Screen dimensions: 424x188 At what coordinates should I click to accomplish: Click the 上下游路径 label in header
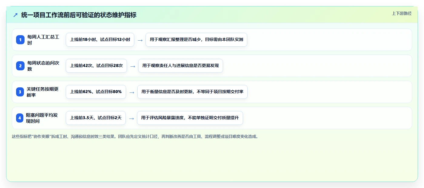(402, 13)
